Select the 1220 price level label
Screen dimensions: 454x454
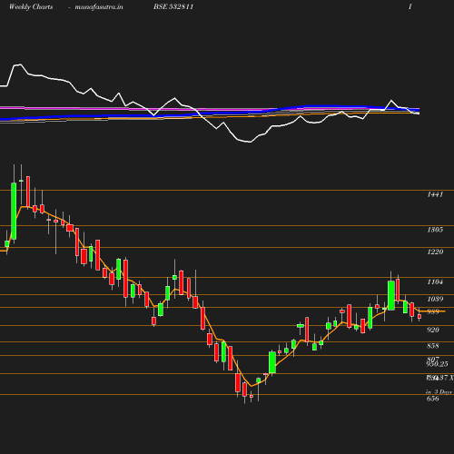point(435,252)
